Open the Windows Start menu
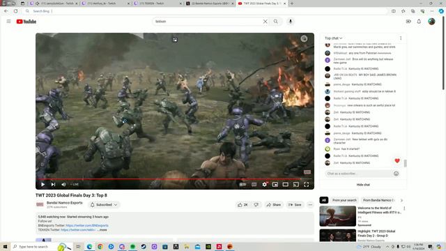446x251 pixels. click(x=5, y=246)
